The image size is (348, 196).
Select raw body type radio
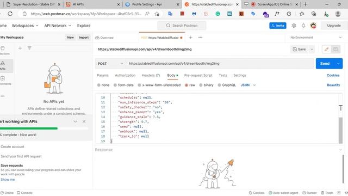click(x=187, y=85)
